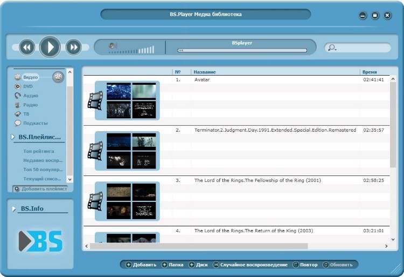Open the Подкасты section icon
This screenshot has height=277, width=404.
click(18, 123)
